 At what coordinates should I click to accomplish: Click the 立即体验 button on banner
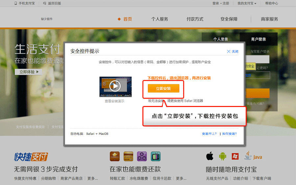pos(29,72)
